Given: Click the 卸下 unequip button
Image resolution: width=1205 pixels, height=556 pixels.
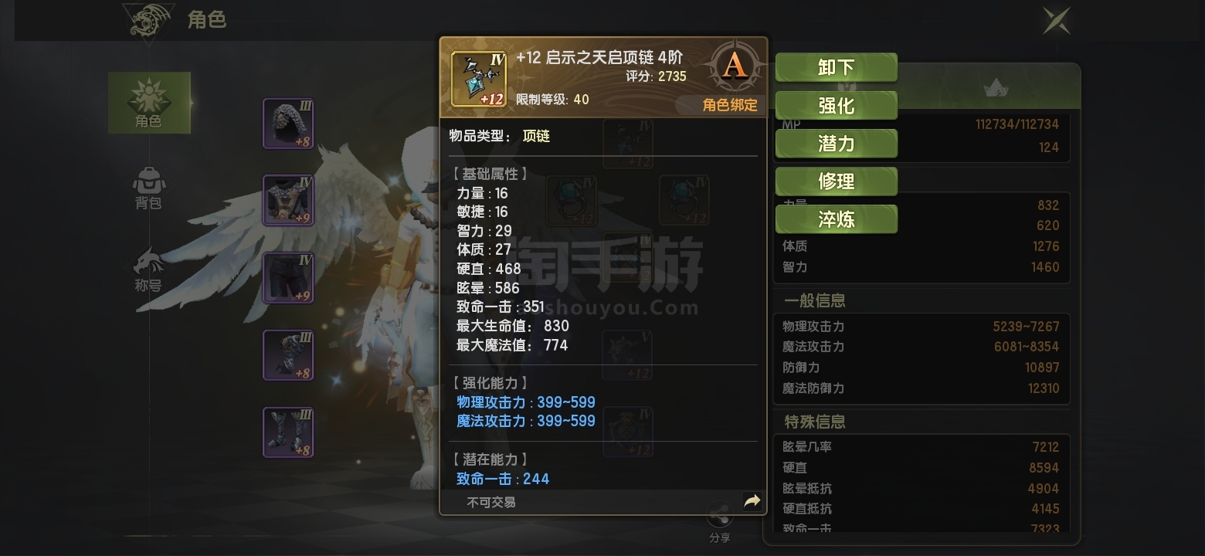Looking at the screenshot, I should coord(836,67).
